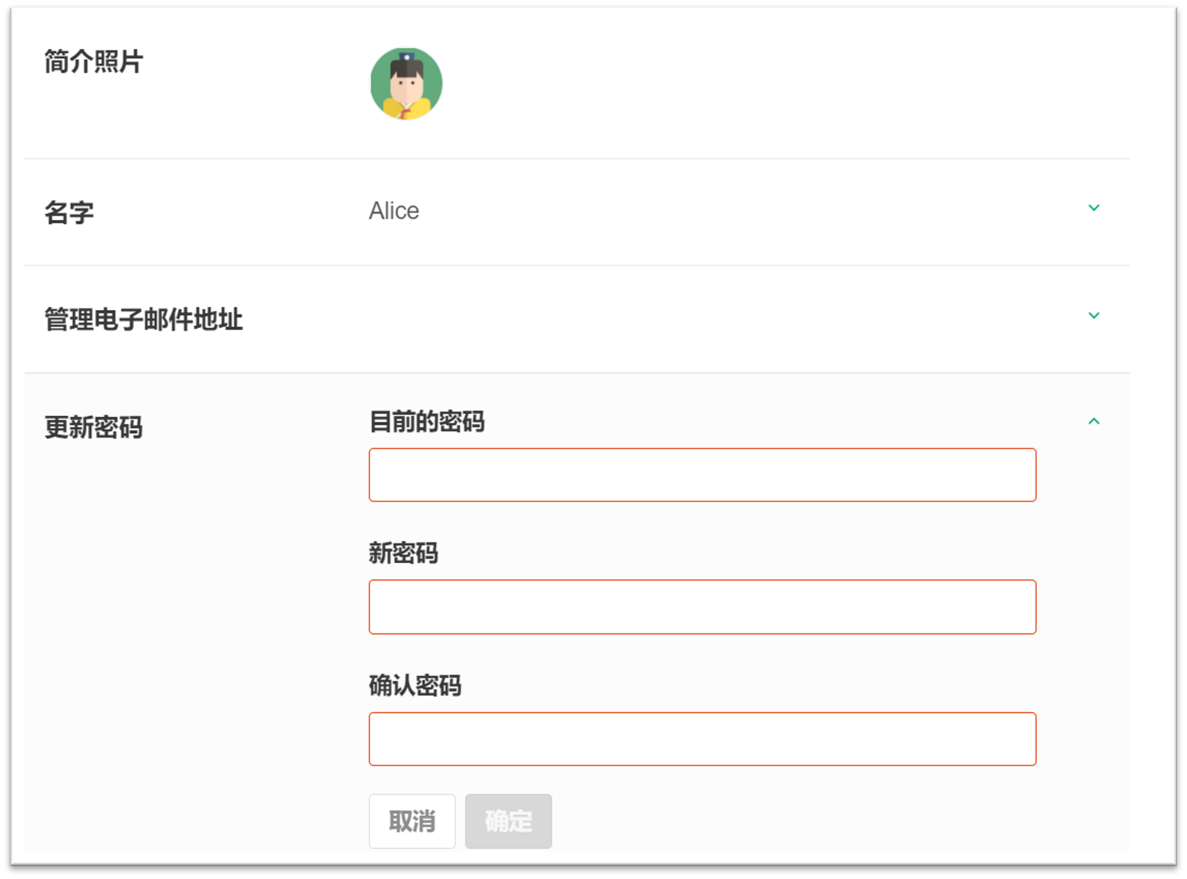Click the 名字 row label

pos(69,213)
